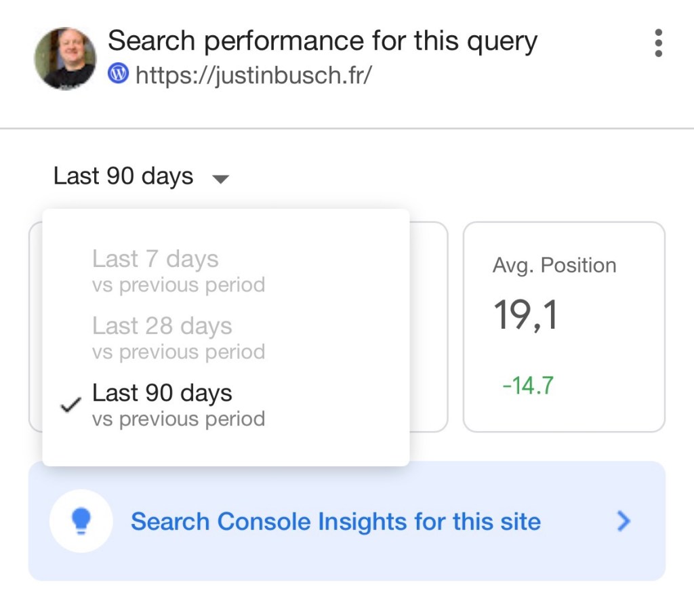Click the "Last 90 days" dropdown label
Viewport: 694px width, 591px height.
123,177
